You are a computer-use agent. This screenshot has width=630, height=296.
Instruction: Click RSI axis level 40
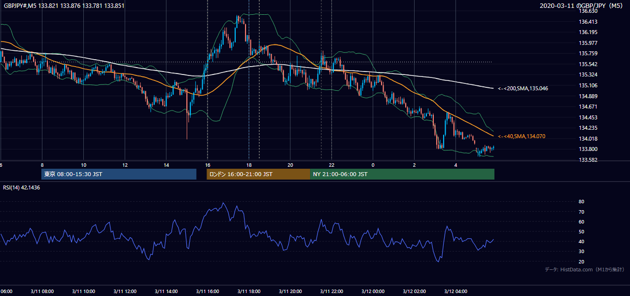[x=581, y=241]
